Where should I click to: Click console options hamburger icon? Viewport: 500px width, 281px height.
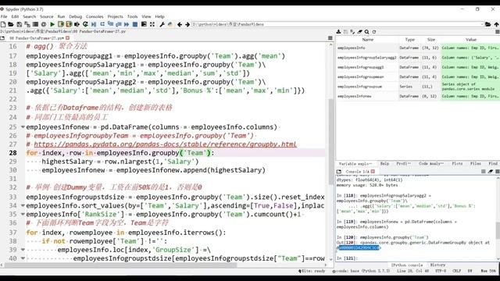click(497, 172)
